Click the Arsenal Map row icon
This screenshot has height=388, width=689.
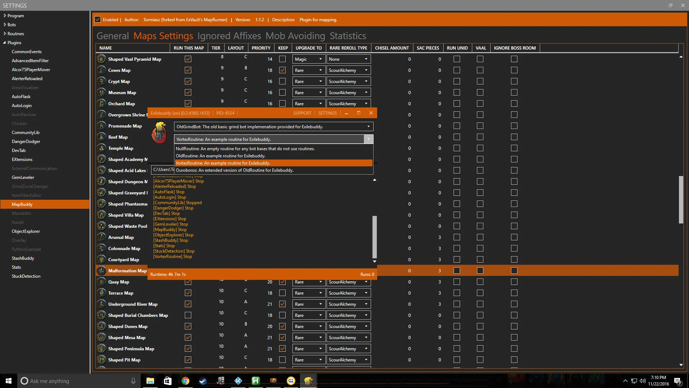click(102, 237)
